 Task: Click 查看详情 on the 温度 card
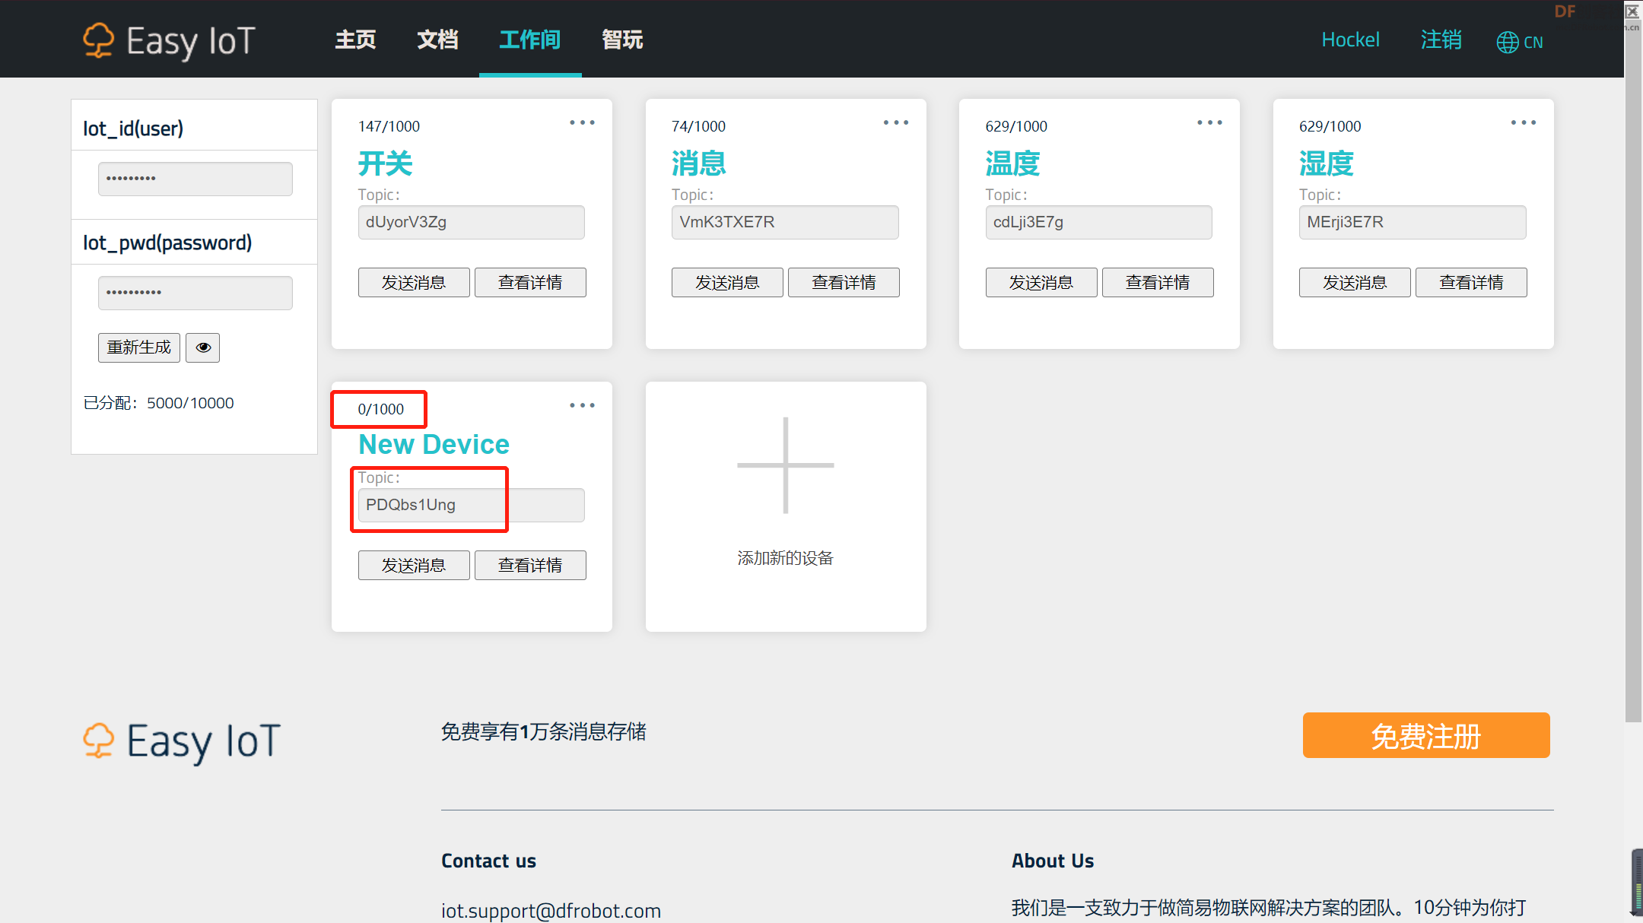point(1158,282)
